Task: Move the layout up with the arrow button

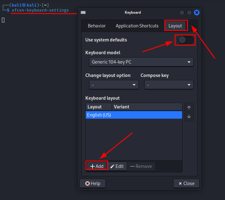Action: click(189, 107)
